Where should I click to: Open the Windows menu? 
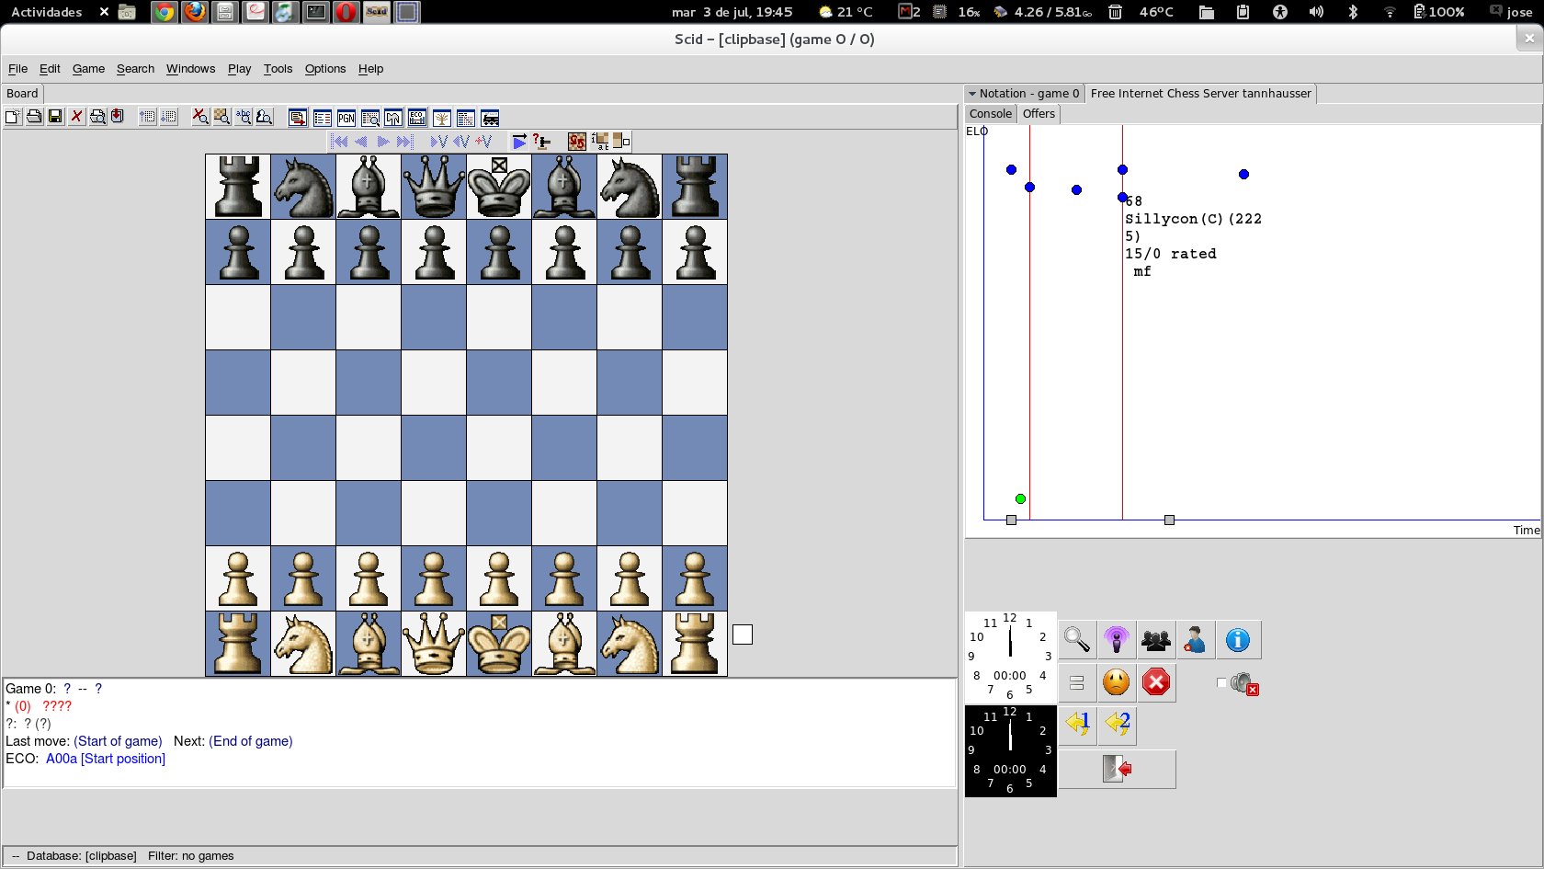[x=190, y=69]
